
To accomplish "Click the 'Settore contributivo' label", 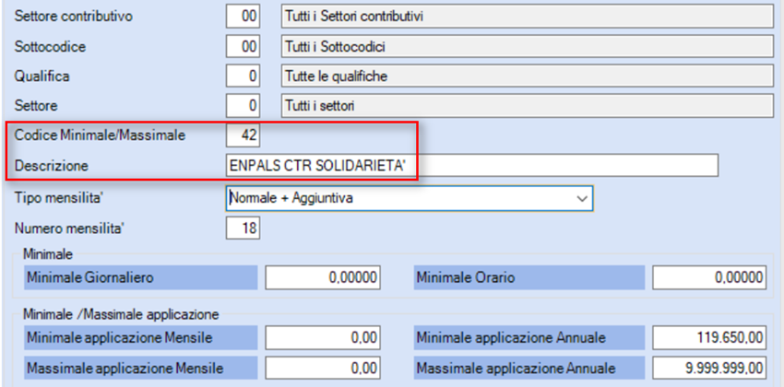I will [x=74, y=17].
